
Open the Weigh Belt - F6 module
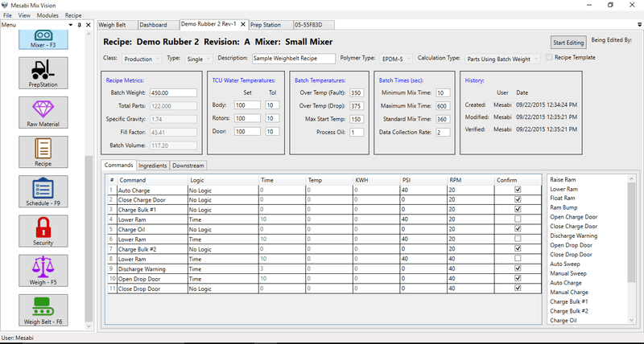coord(43,310)
